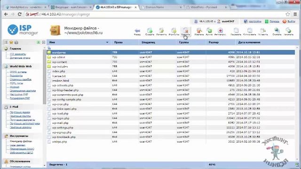This screenshot has width=301, height=169.
Task: Click the list view icon above sidebar
Action: coord(6,42)
